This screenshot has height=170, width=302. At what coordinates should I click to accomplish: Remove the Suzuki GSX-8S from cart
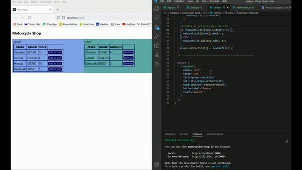tap(128, 58)
